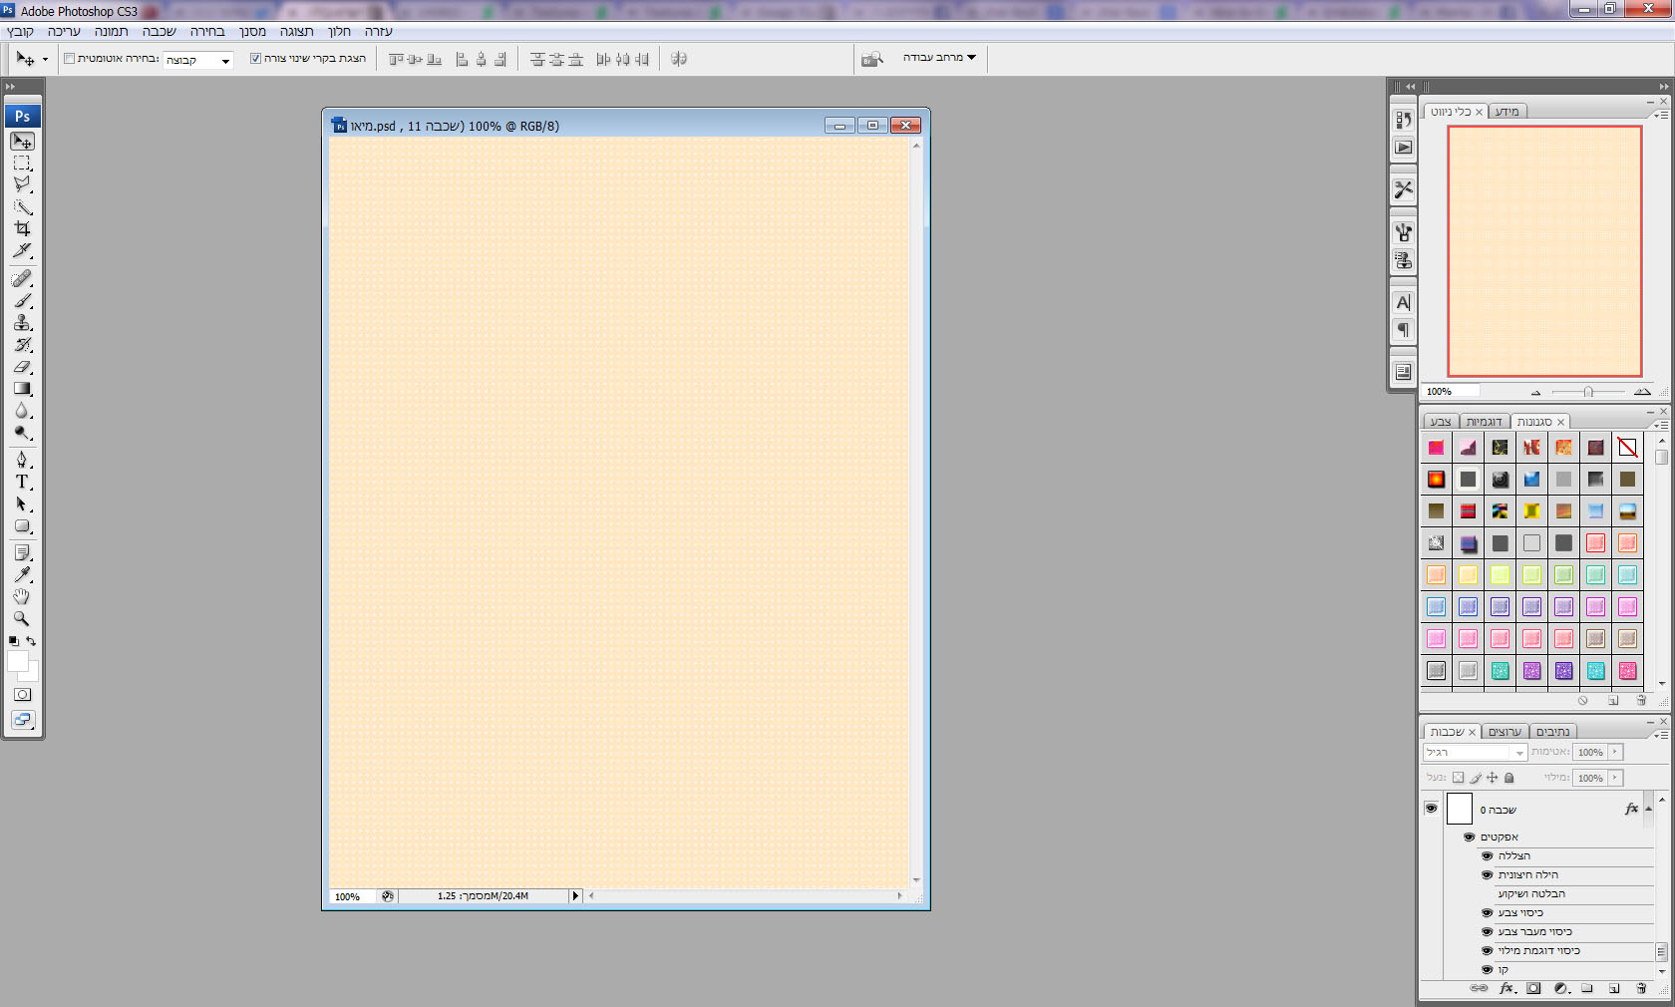Select the Crop tool in the toolbox
The height and width of the screenshot is (1007, 1675).
coord(22,228)
